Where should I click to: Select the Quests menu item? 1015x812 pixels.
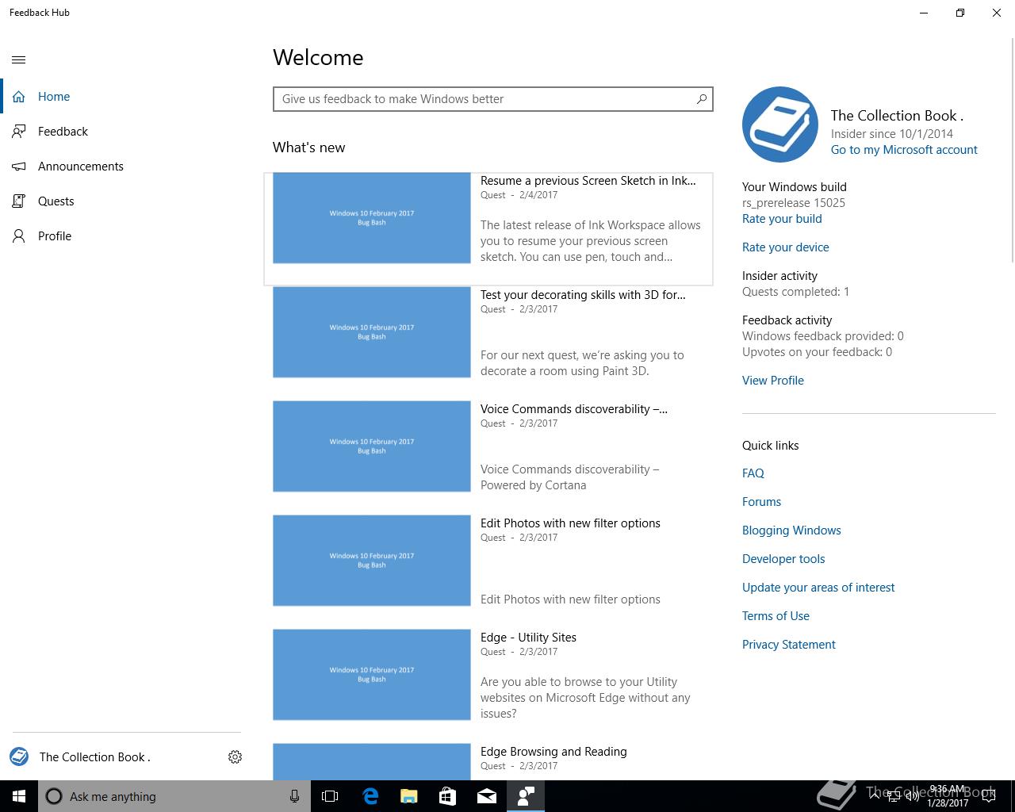(x=125, y=201)
